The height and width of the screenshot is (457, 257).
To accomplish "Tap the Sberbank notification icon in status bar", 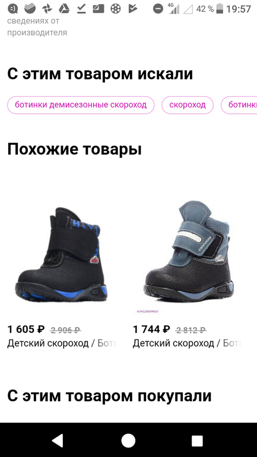I will tap(30, 9).
